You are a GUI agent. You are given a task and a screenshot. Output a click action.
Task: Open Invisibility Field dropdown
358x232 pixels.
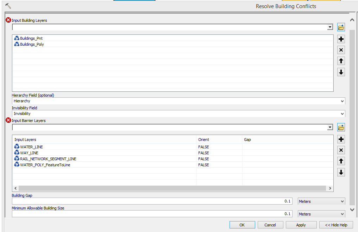[342, 114]
